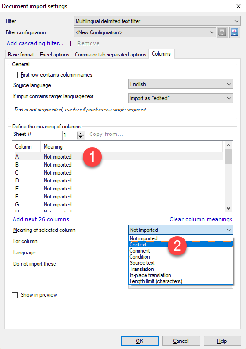Select column D row in the list
Screen dimensions: 246x349
pos(118,181)
